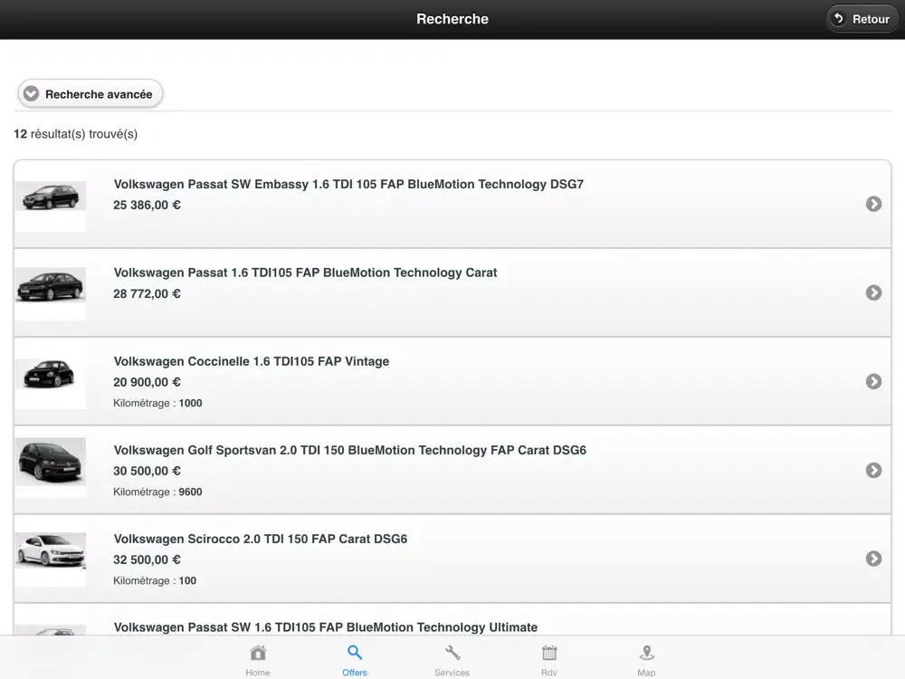Click arrow icon for Passat SW Embassy
Screen dimensions: 905x679
(873, 204)
